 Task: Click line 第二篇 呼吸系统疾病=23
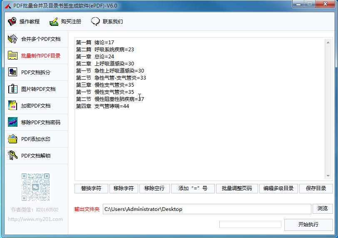[105, 50]
